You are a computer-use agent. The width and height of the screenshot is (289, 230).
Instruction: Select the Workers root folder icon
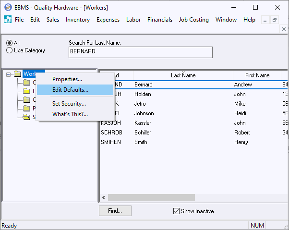[x=18, y=74]
